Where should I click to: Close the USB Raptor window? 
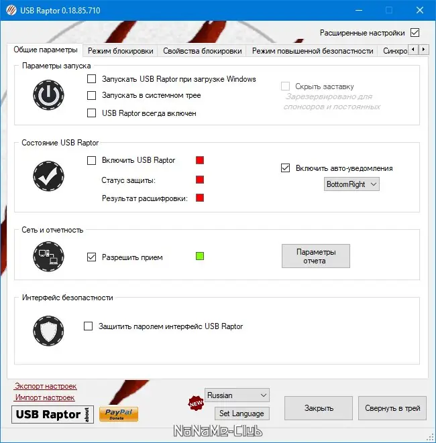pos(420,11)
